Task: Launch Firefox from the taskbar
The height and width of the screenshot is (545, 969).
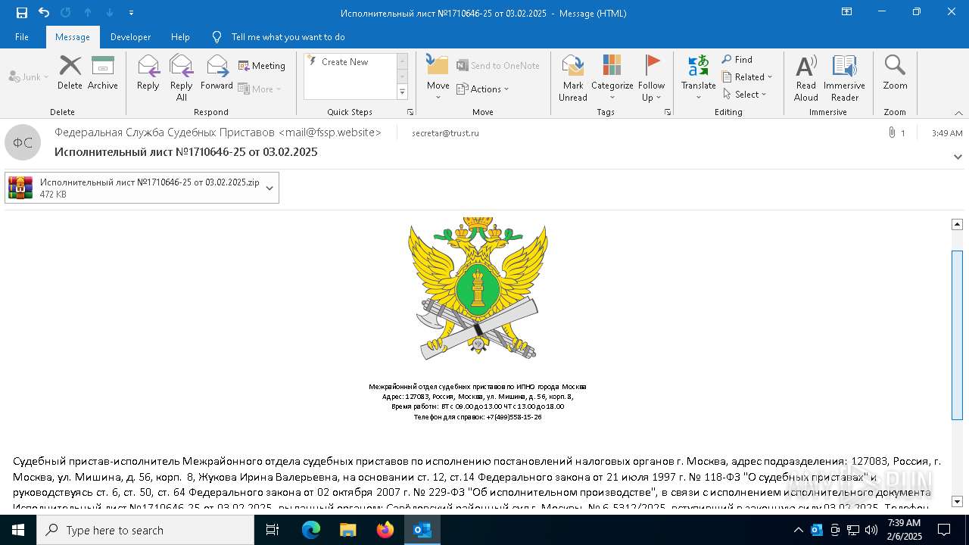Action: pyautogui.click(x=385, y=530)
